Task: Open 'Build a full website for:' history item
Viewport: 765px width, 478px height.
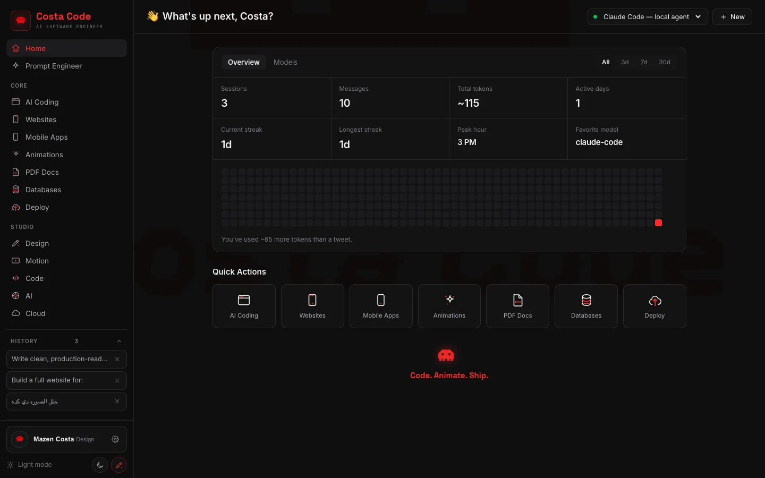Action: coord(47,380)
